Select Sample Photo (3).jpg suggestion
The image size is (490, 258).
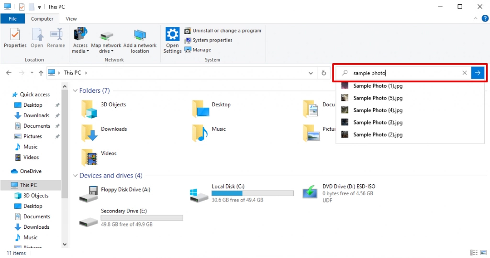(x=410, y=122)
